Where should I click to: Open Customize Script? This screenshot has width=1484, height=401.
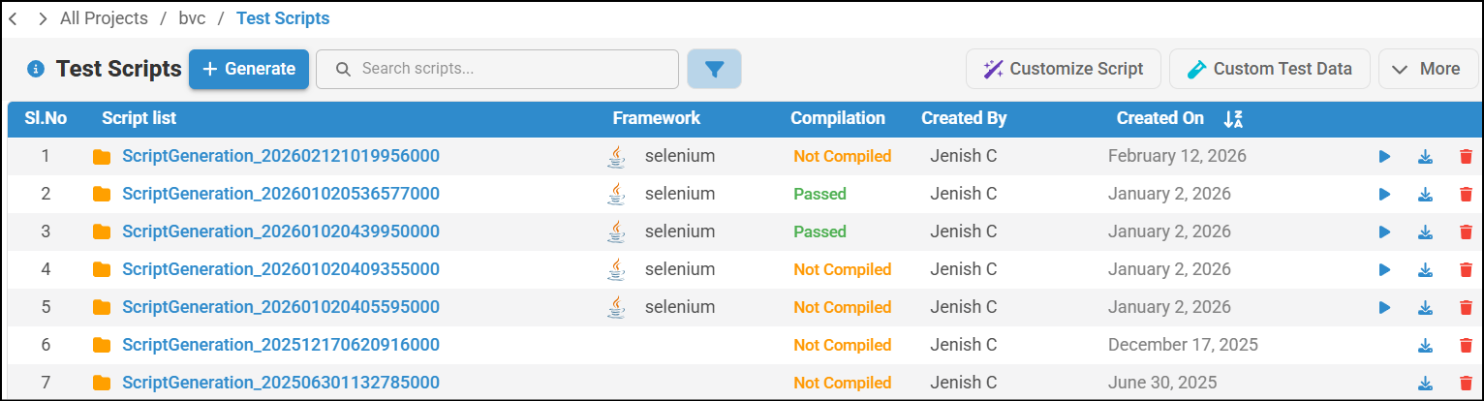pos(1063,69)
